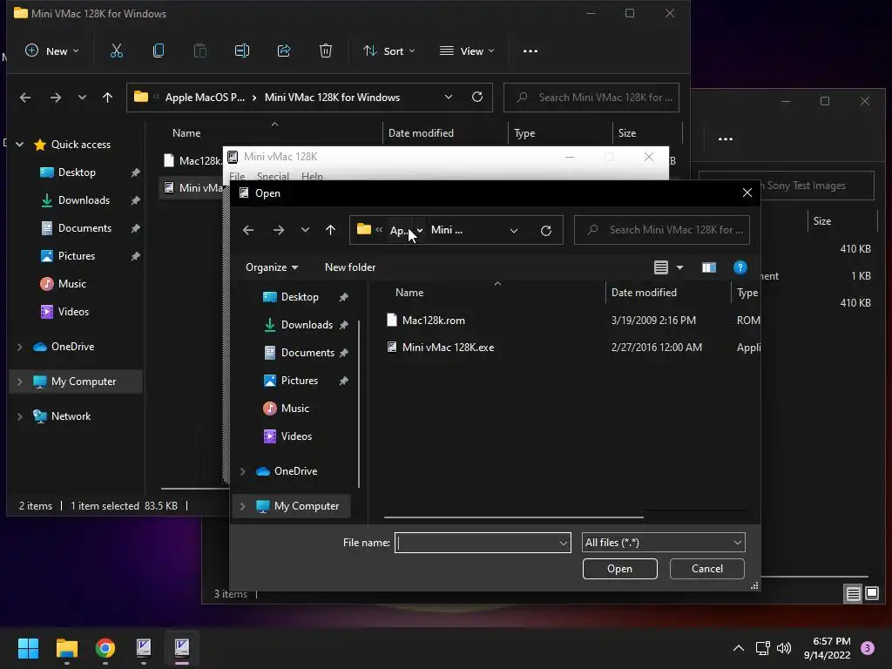The width and height of the screenshot is (892, 669).
Task: Click the Explorer search box
Action: pos(591,98)
